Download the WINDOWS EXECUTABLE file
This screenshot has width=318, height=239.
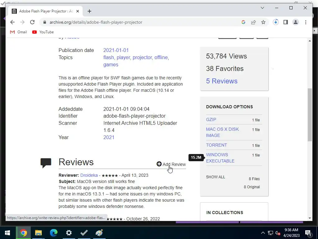(220, 158)
